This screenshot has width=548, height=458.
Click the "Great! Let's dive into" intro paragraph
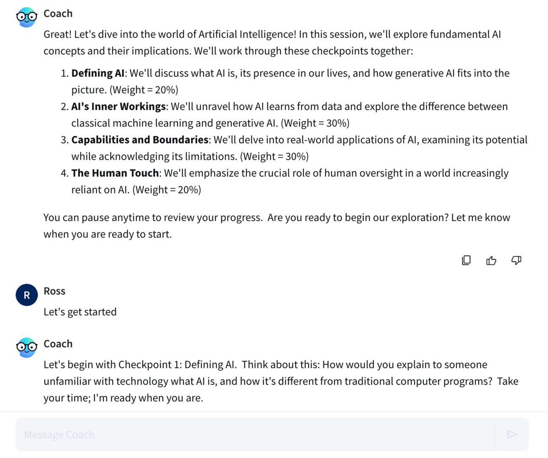[271, 42]
